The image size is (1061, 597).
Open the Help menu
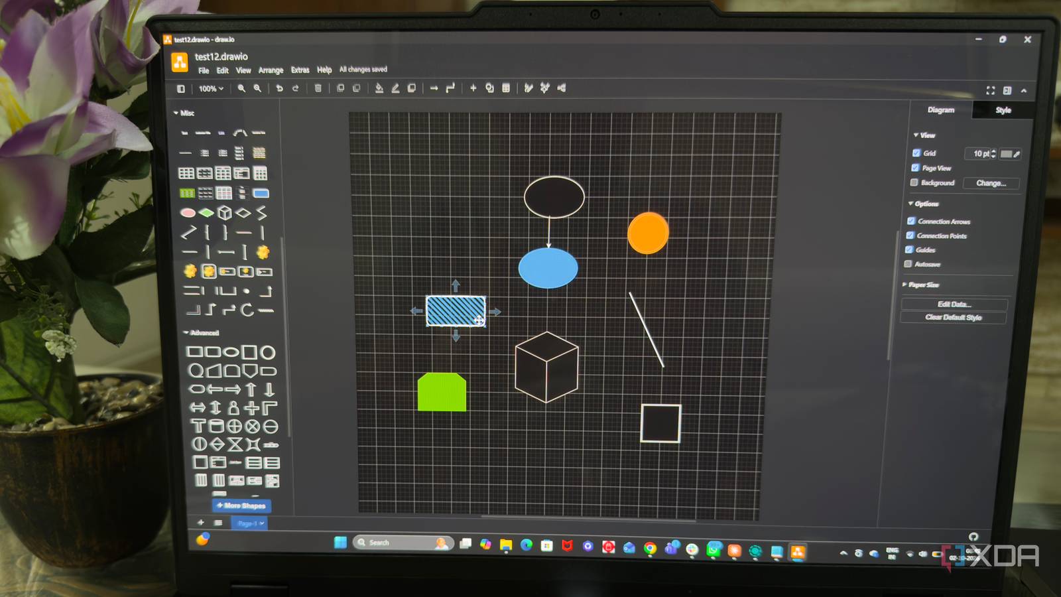(324, 70)
